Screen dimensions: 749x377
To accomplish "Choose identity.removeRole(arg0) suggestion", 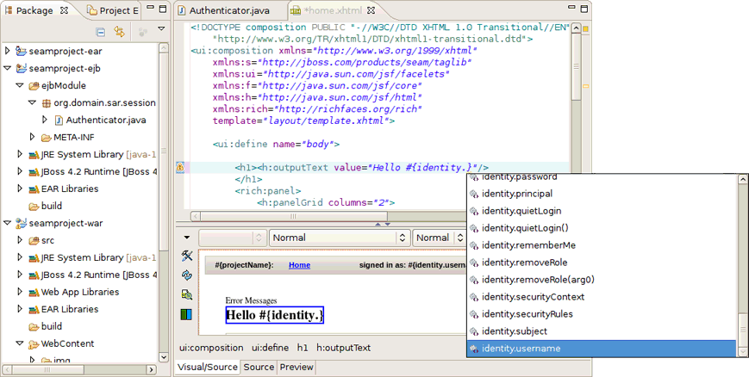I will (602, 280).
